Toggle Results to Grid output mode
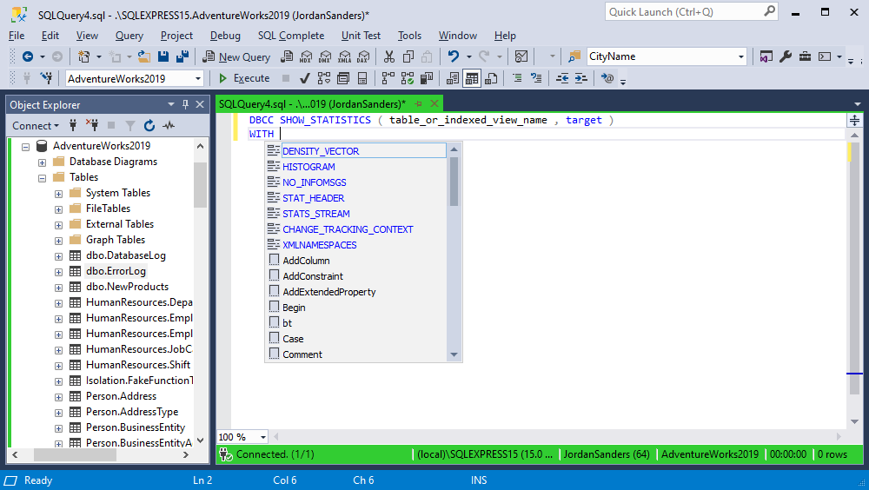Image resolution: width=869 pixels, height=490 pixels. point(472,79)
